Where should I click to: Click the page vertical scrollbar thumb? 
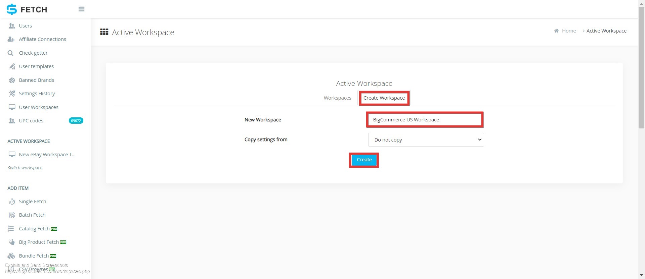point(641,67)
